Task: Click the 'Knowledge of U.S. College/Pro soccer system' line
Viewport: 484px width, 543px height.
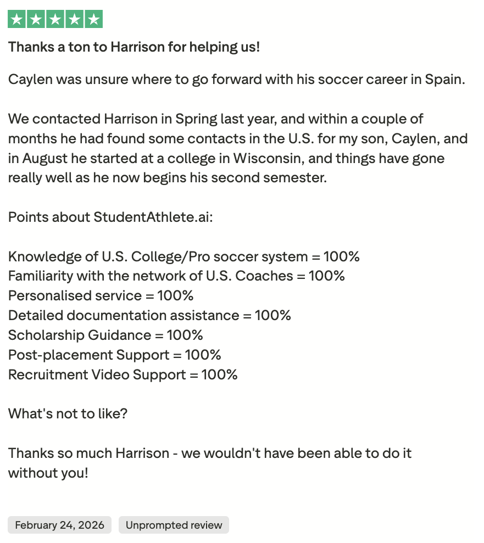Action: (184, 256)
